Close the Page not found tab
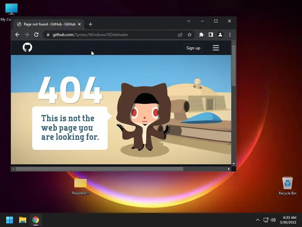Screen dimensions: 302x227 (x=79, y=24)
